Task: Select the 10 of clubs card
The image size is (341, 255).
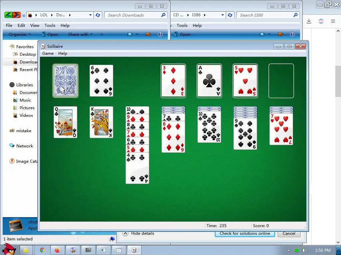Action: click(209, 127)
